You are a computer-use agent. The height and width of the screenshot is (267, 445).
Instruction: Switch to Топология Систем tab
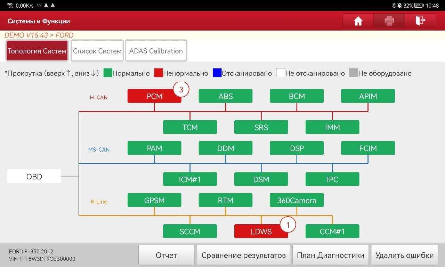[x=37, y=51]
